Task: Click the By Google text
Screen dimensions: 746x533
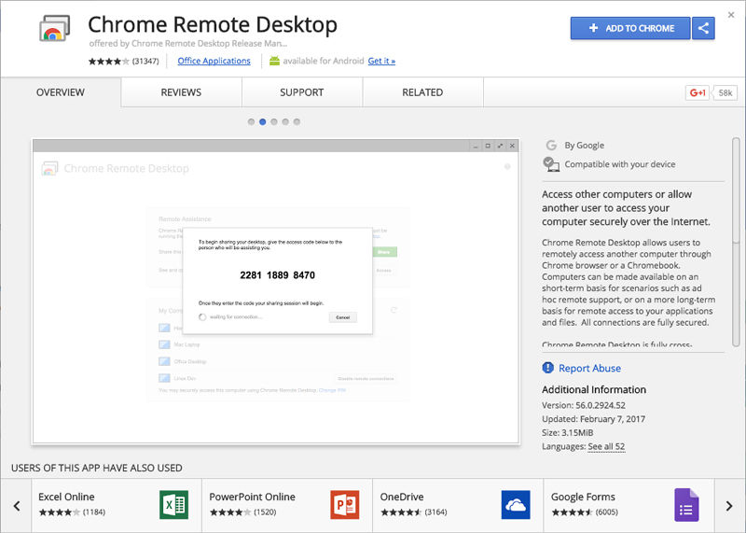Action: pos(585,146)
